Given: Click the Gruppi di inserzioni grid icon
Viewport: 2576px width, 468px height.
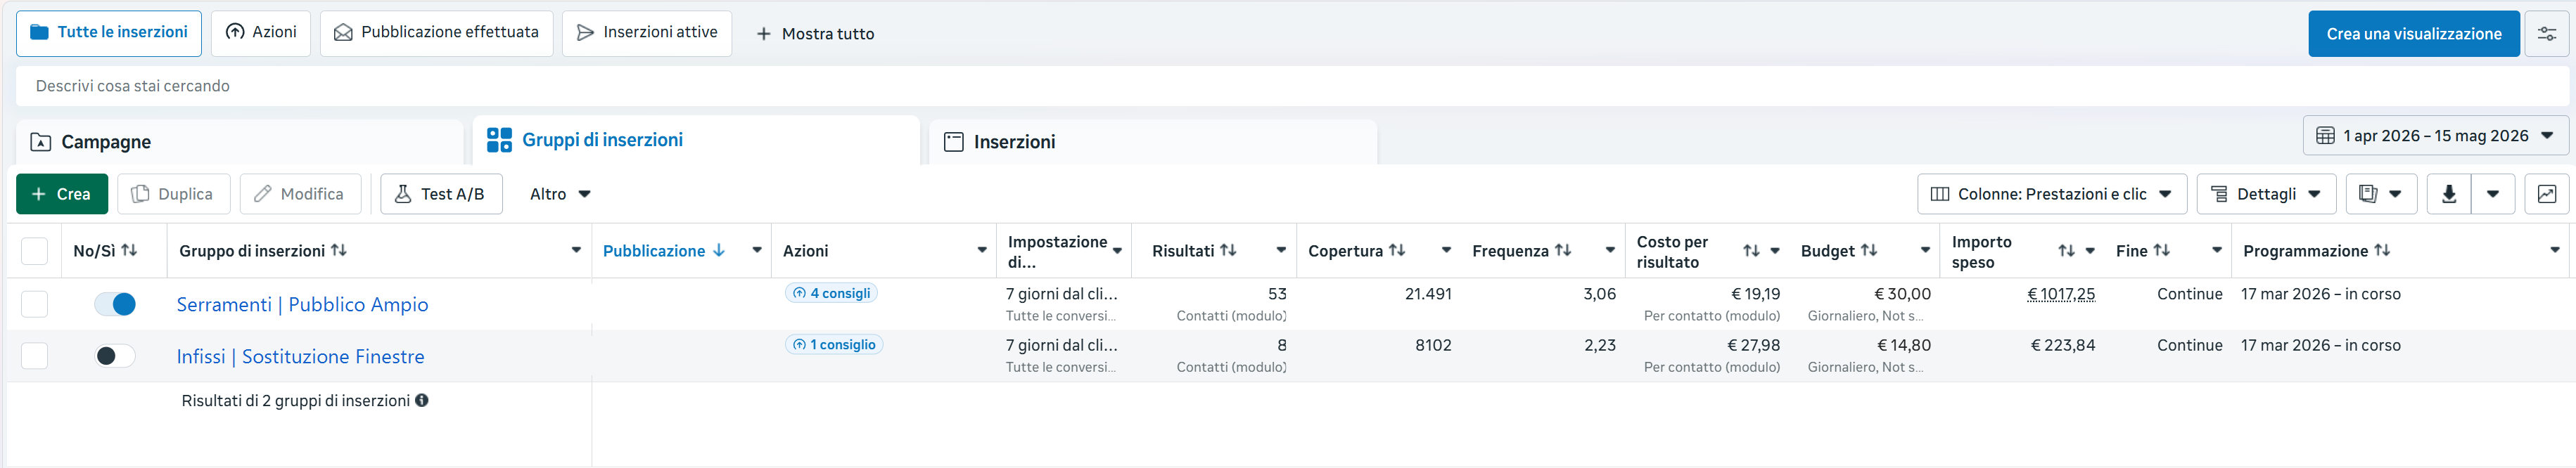Looking at the screenshot, I should 499,140.
